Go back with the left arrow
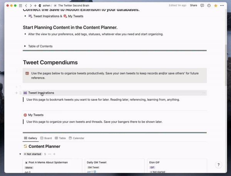The height and width of the screenshot is (176, 231). 26,6
